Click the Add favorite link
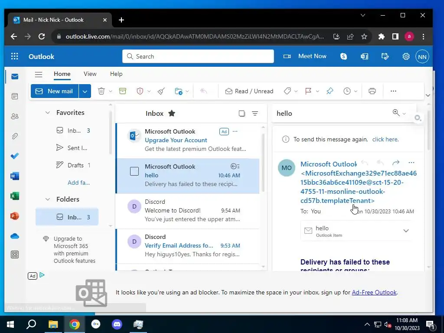Image resolution: width=444 pixels, height=333 pixels. tap(79, 183)
